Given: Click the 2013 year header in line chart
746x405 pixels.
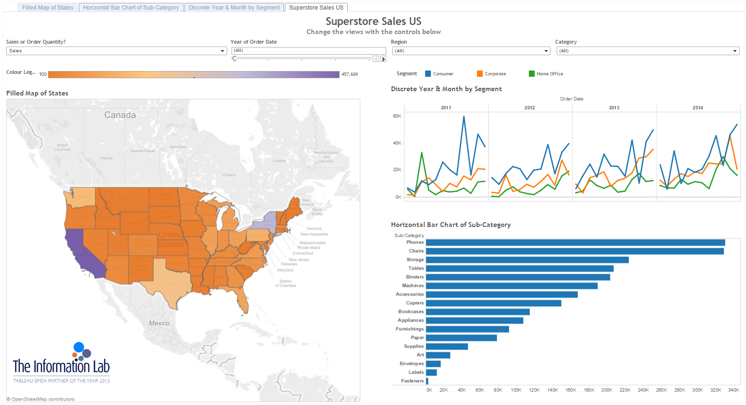Looking at the screenshot, I should point(614,107).
